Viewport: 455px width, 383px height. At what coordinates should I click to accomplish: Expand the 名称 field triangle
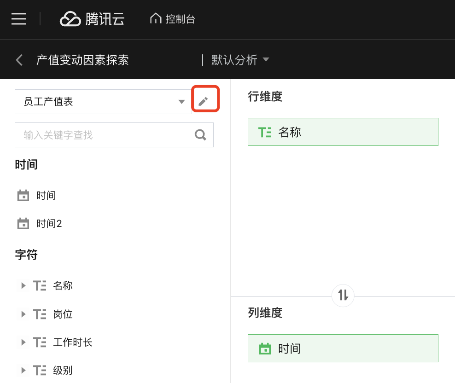coord(23,286)
